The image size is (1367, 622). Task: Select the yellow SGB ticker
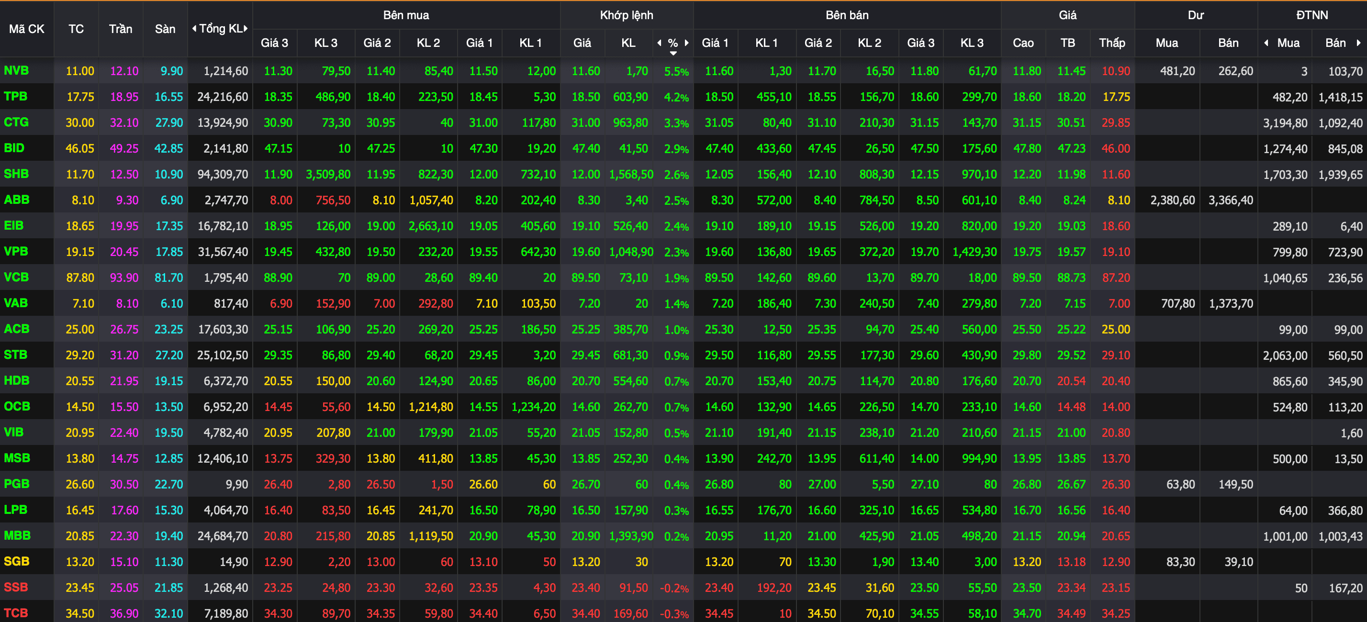pos(16,562)
